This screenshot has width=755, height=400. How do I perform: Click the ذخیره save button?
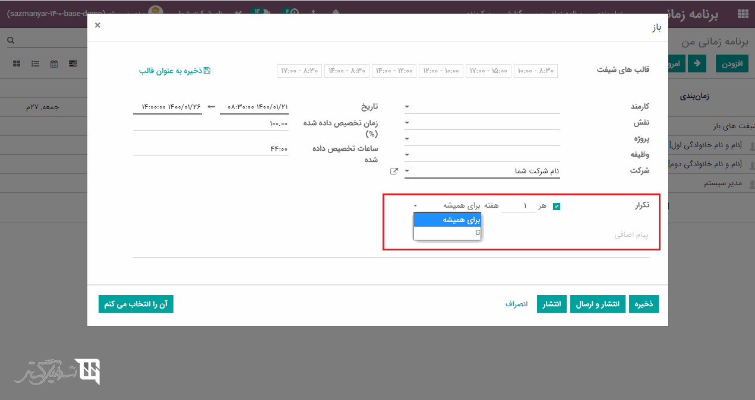[644, 304]
